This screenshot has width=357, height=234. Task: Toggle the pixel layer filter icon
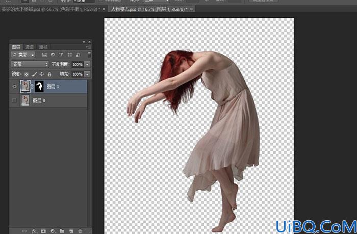coord(45,55)
